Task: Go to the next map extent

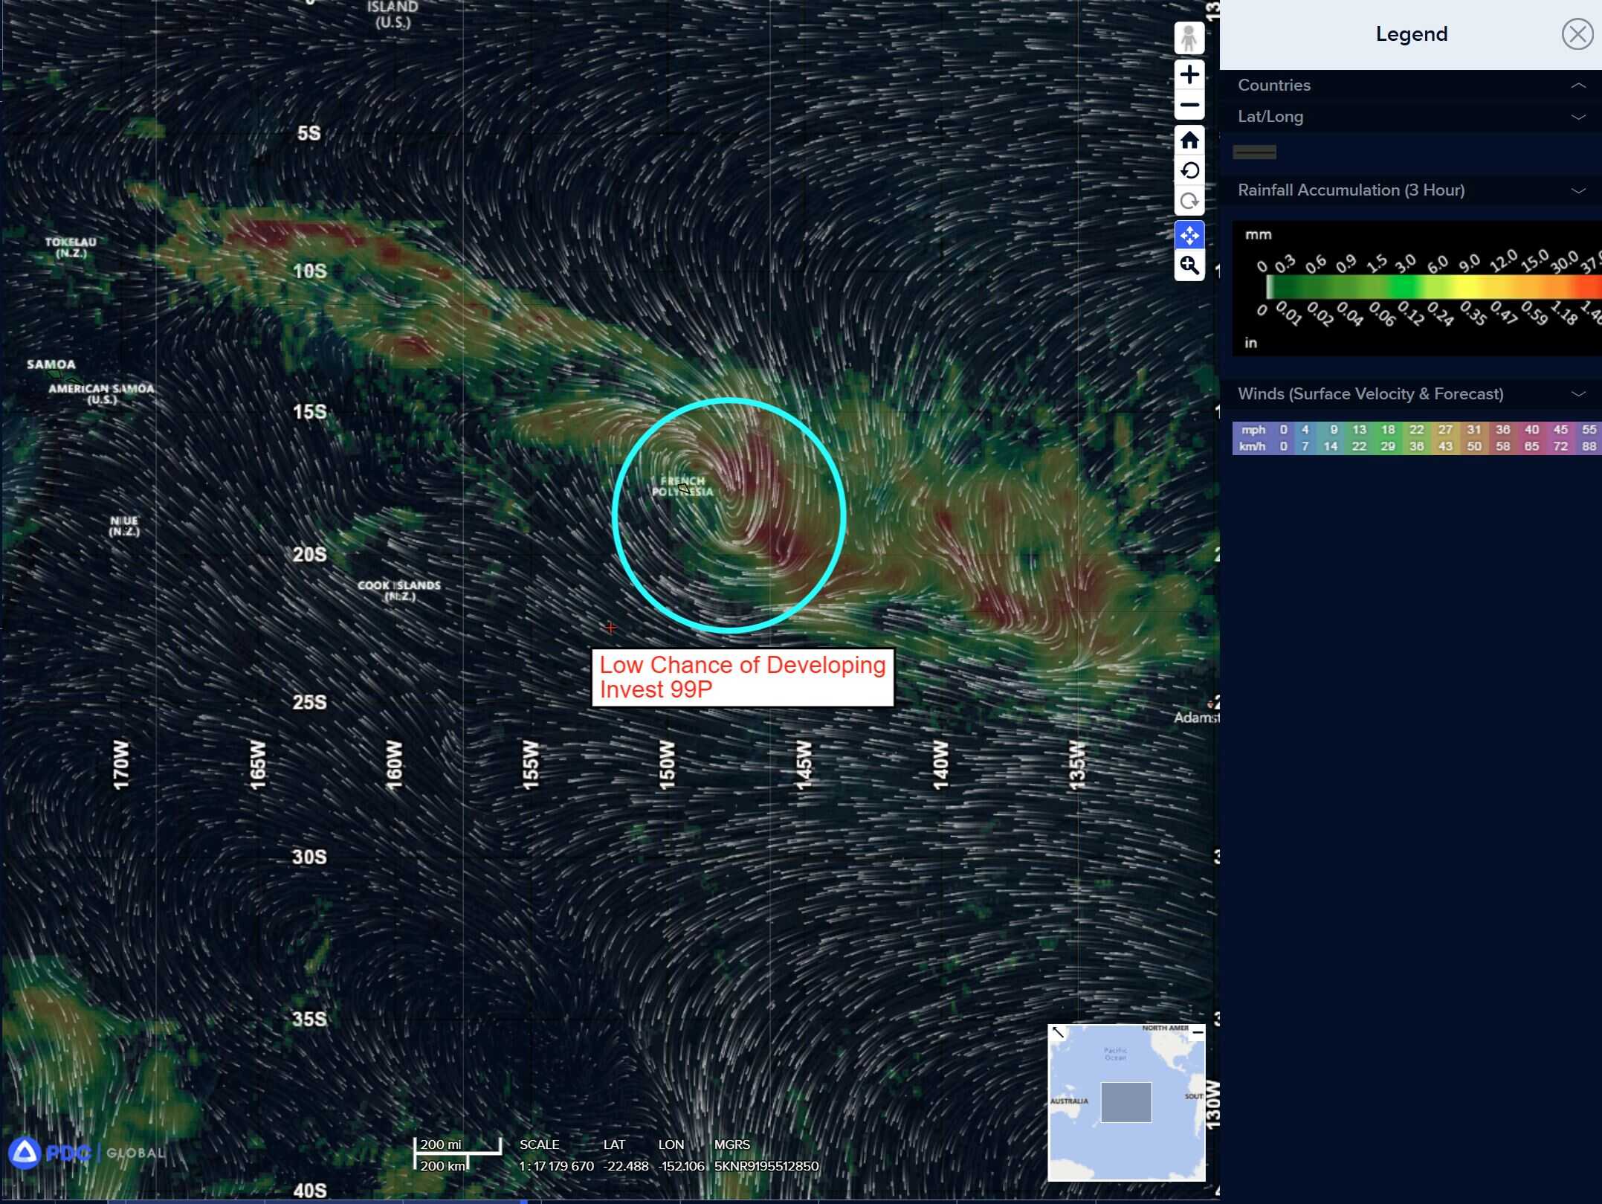Action: (x=1189, y=201)
